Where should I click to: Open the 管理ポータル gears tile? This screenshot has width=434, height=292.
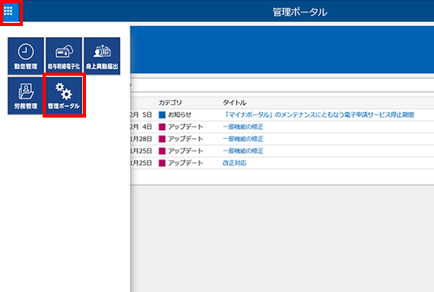[64, 95]
